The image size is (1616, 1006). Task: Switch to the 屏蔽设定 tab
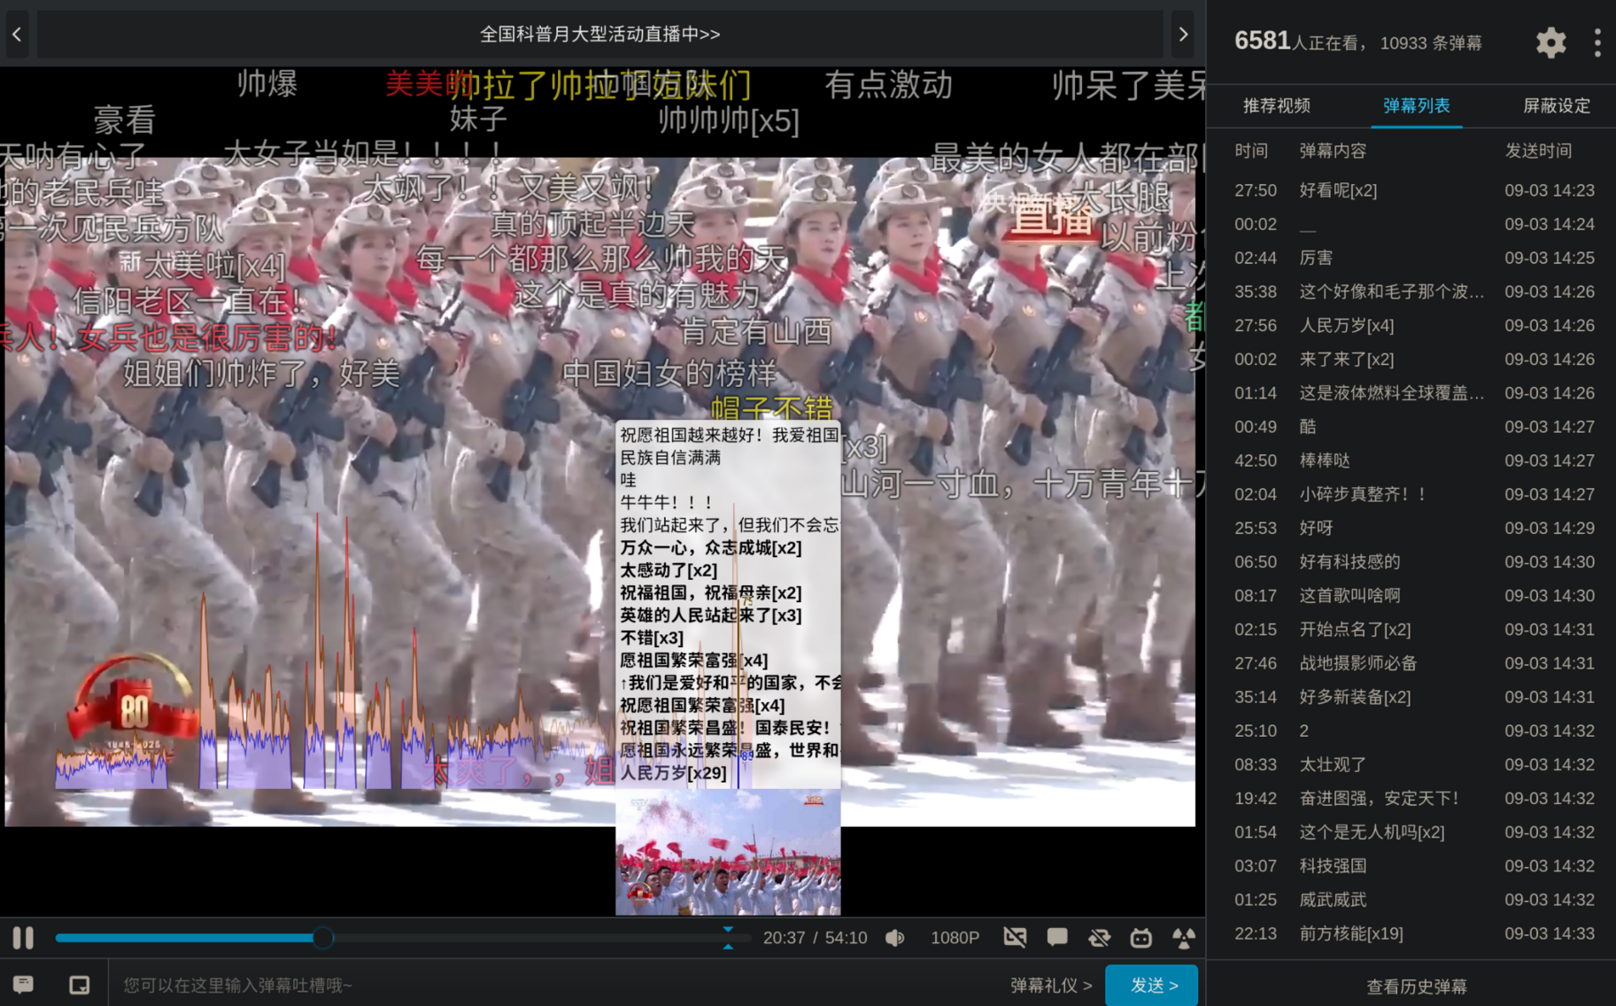[x=1556, y=106]
